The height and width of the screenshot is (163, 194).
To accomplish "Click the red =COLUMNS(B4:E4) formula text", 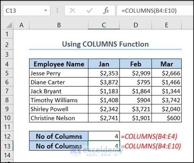I will 149,136.
